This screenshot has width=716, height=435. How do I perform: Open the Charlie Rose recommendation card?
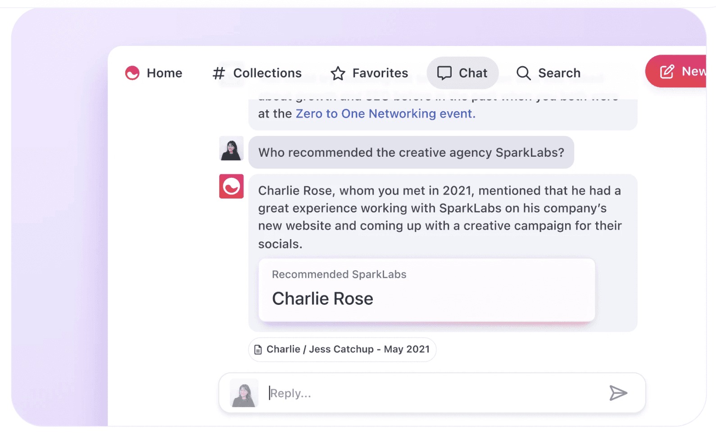click(x=426, y=290)
